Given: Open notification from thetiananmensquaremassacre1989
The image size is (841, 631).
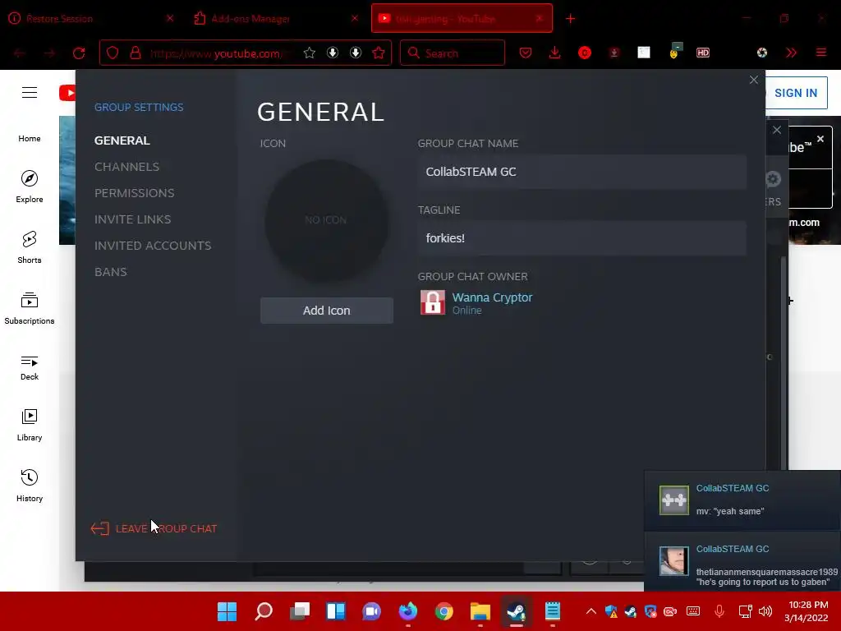Looking at the screenshot, I should pos(742,560).
